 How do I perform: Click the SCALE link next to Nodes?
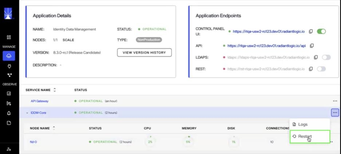point(68,40)
